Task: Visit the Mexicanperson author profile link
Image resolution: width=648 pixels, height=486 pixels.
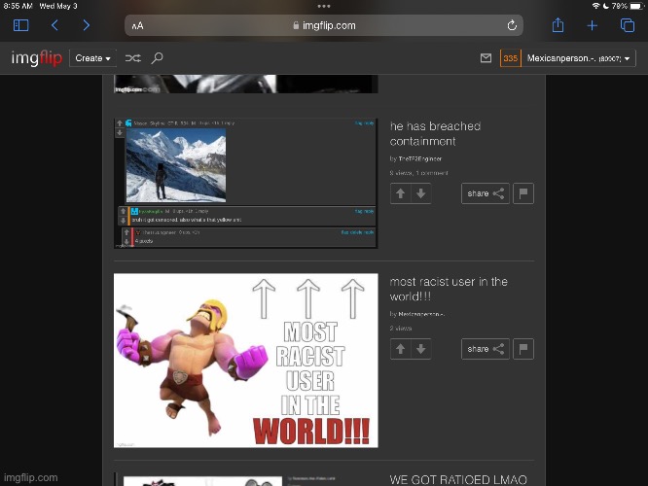Action: pyautogui.click(x=421, y=314)
